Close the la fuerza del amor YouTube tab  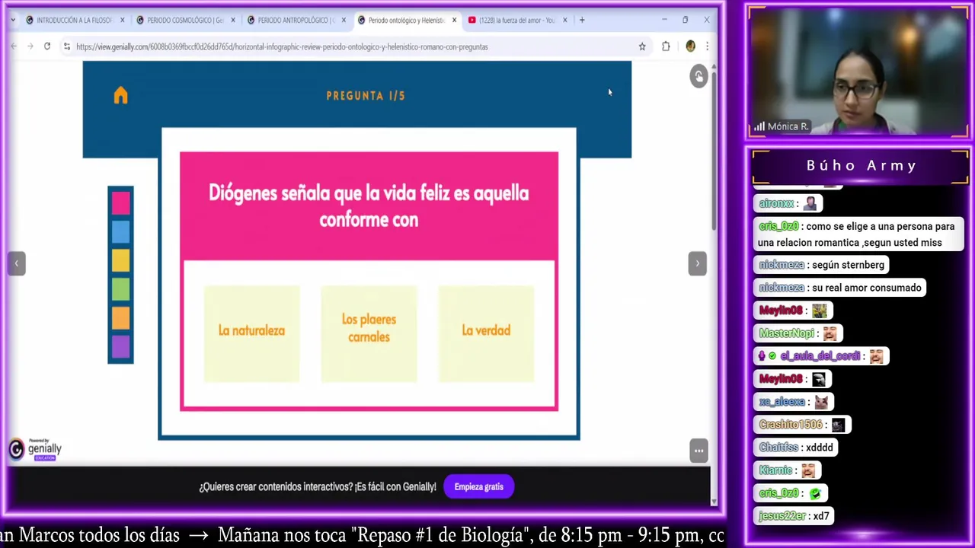[564, 20]
